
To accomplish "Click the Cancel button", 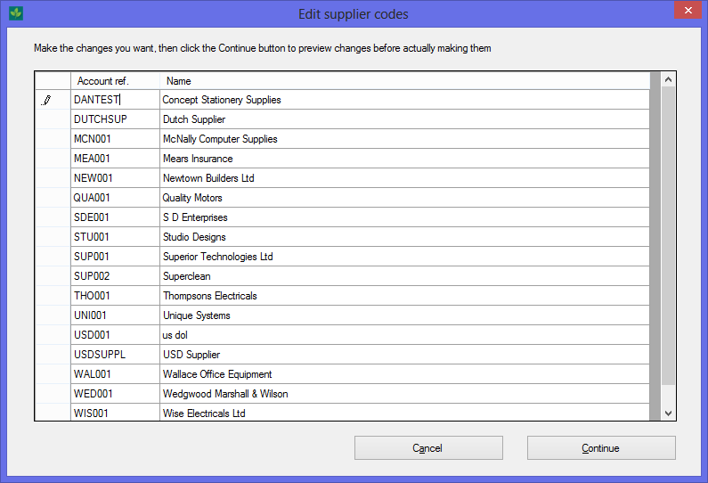I will (428, 447).
